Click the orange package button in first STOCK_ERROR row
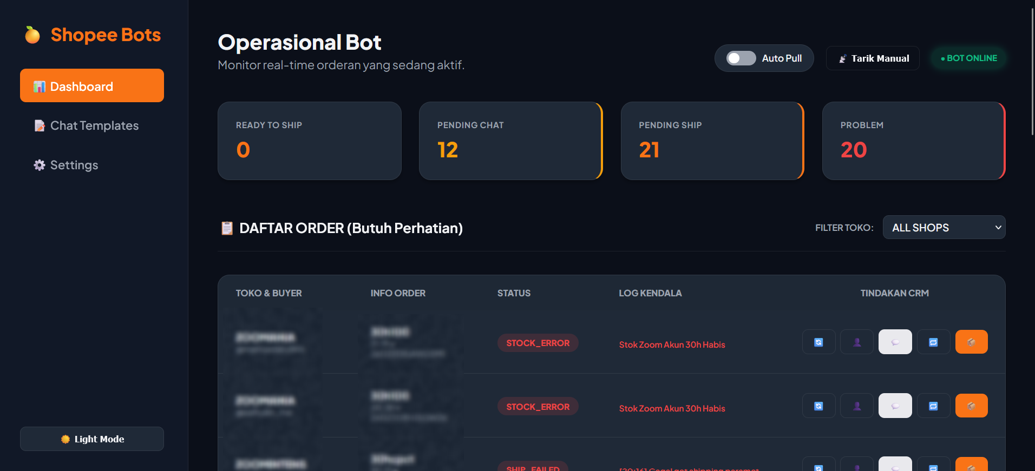 [972, 342]
